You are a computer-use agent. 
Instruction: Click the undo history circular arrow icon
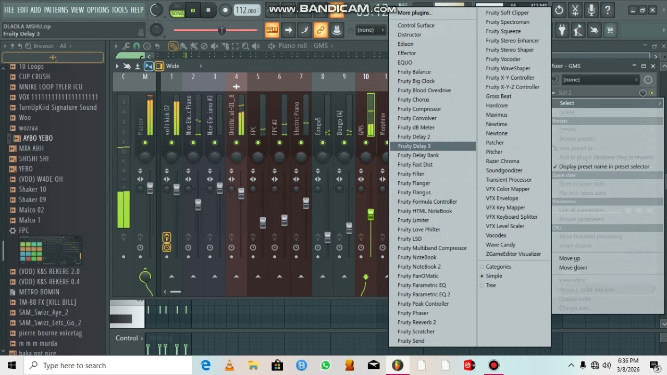click(559, 10)
